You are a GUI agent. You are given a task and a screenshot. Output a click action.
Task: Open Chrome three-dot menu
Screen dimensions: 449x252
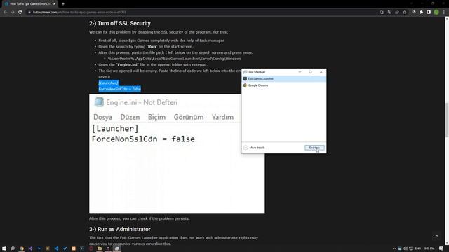444,13
